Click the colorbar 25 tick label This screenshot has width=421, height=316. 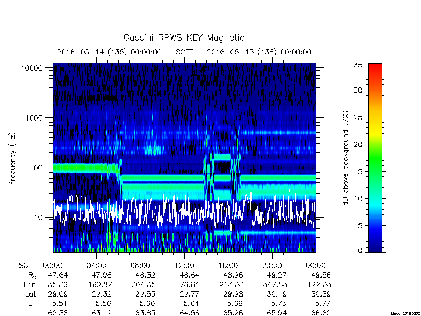click(358, 117)
